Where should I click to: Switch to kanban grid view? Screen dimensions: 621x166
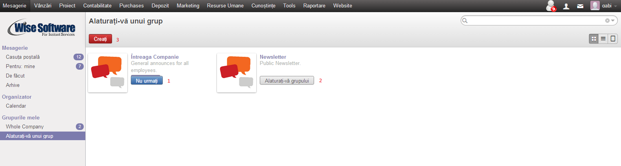click(x=594, y=38)
